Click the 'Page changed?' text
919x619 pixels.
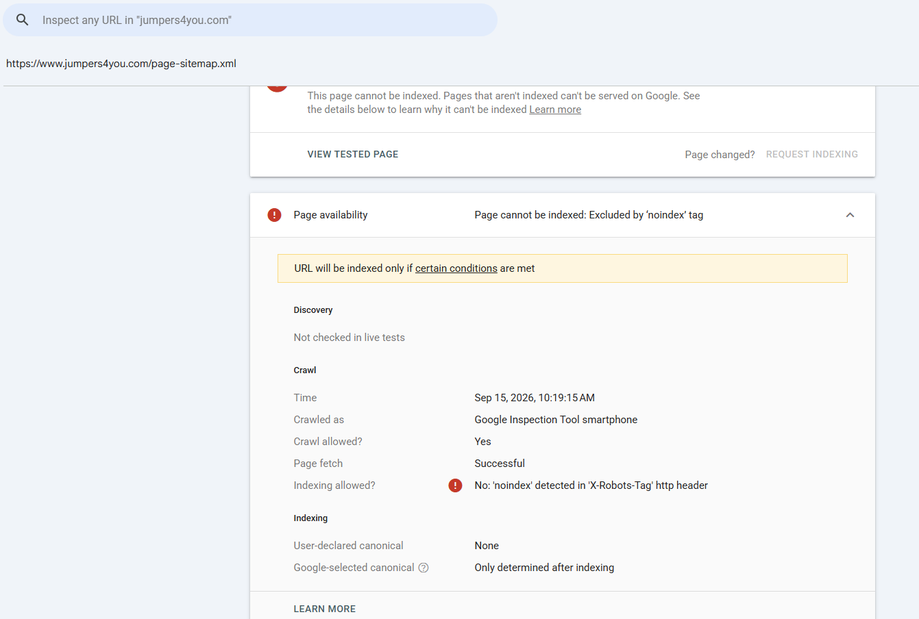pos(720,155)
